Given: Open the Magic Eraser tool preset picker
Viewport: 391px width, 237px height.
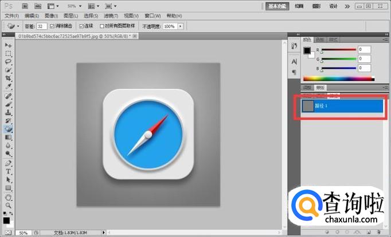Looking at the screenshot, I should [x=13, y=26].
